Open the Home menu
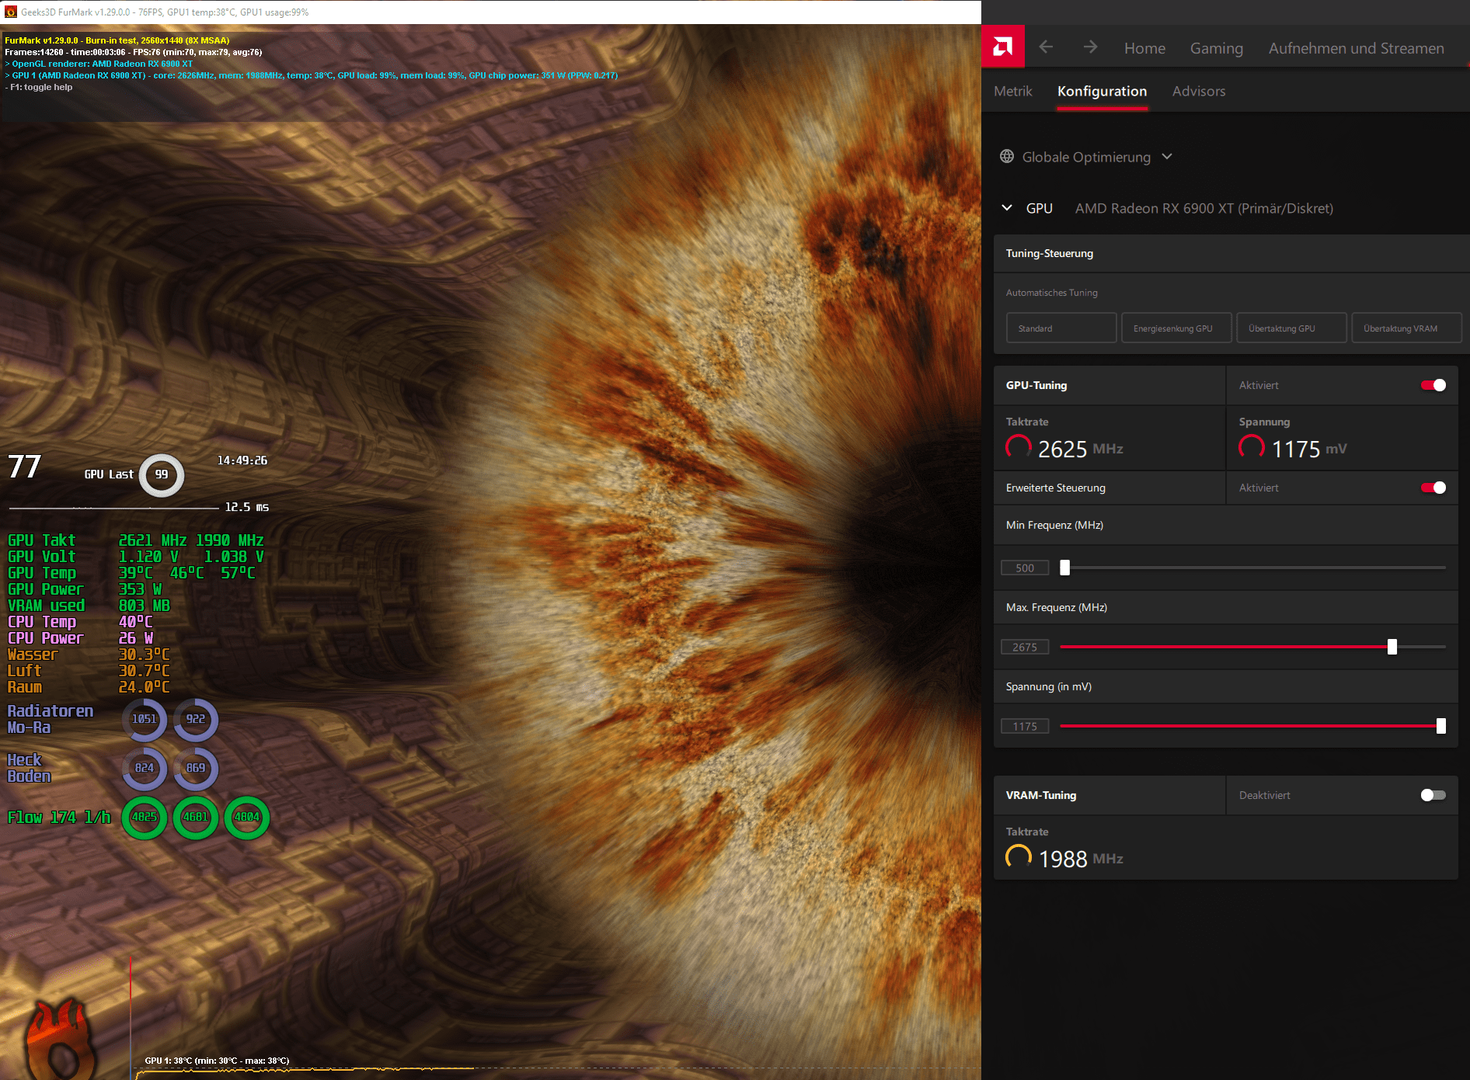The width and height of the screenshot is (1470, 1080). point(1144,48)
